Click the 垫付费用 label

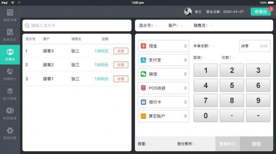click(185, 144)
